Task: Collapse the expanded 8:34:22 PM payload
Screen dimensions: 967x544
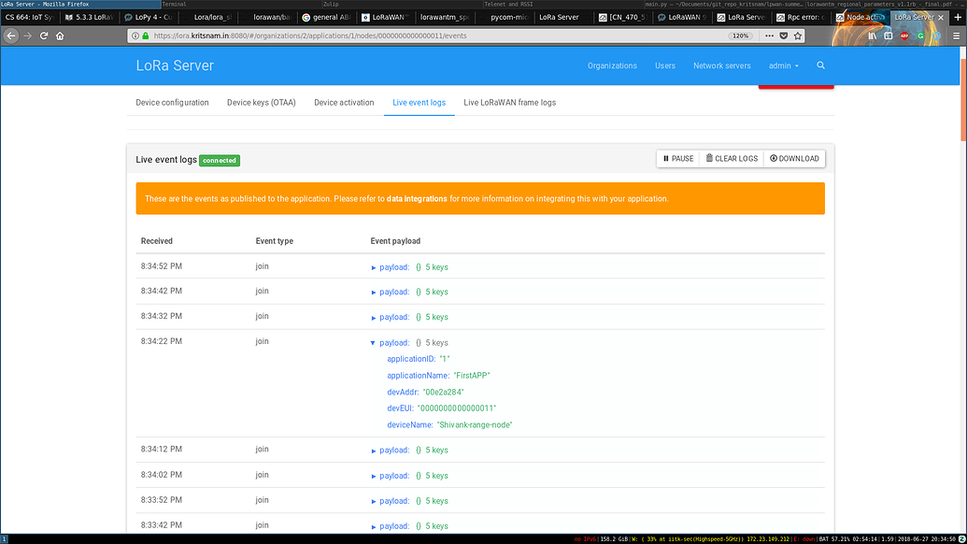Action: click(373, 342)
